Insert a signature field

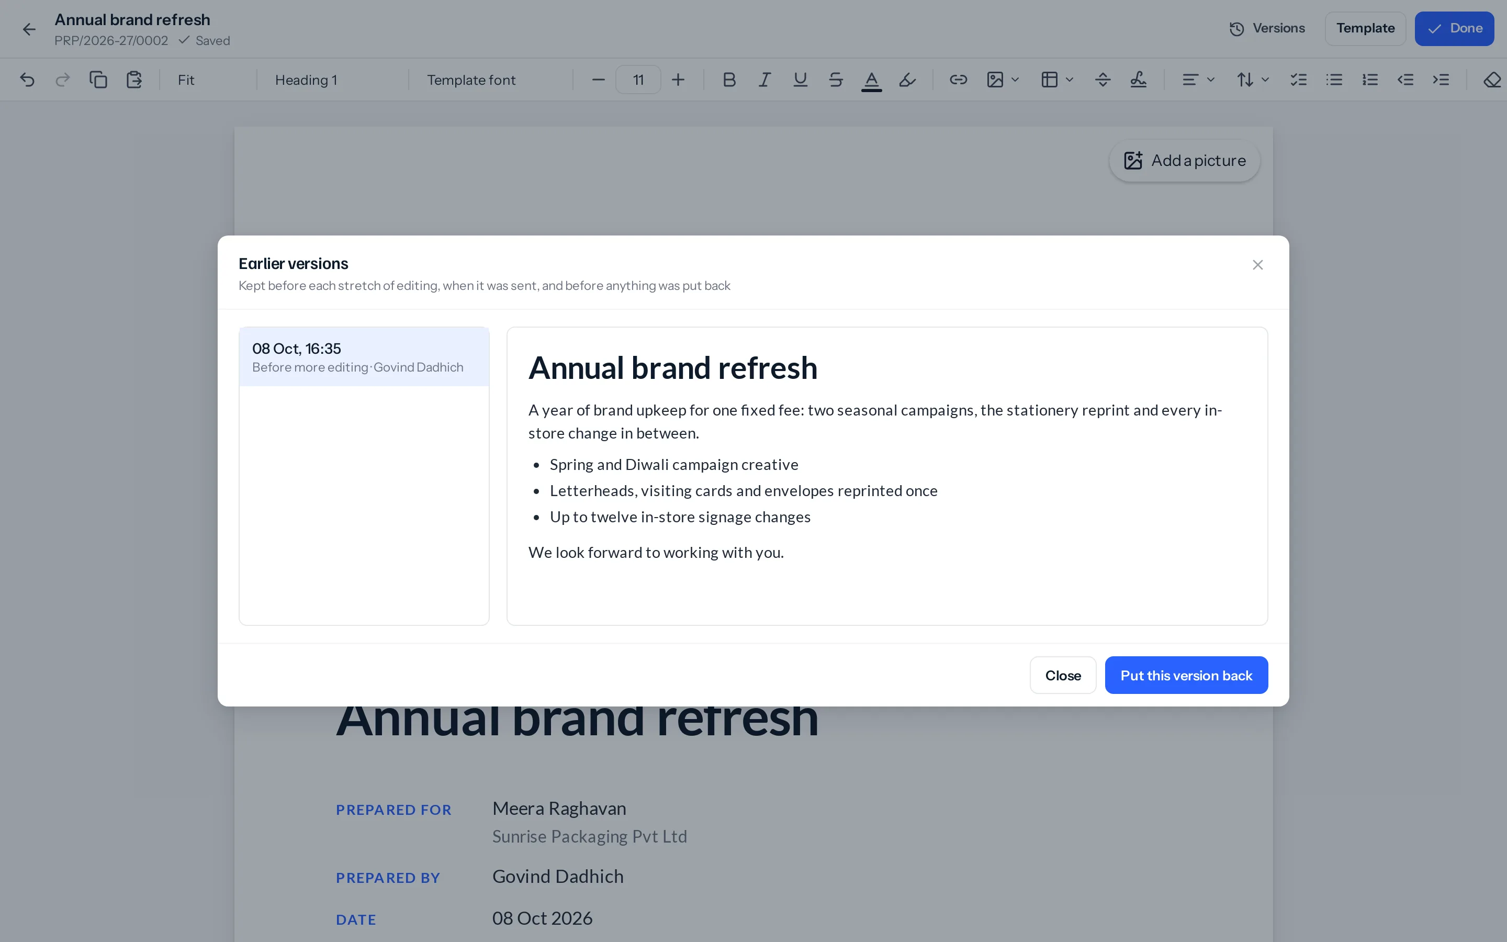(x=1138, y=80)
